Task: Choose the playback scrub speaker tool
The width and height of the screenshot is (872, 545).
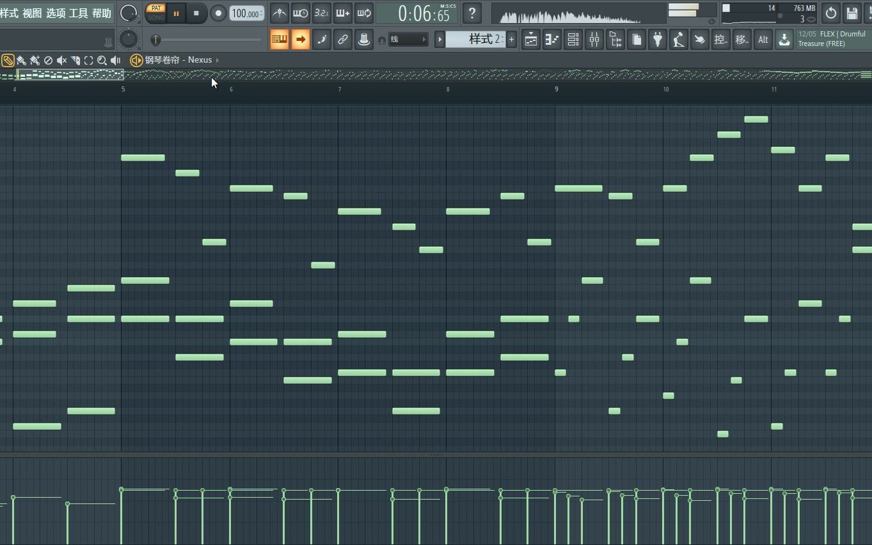Action: pyautogui.click(x=116, y=60)
